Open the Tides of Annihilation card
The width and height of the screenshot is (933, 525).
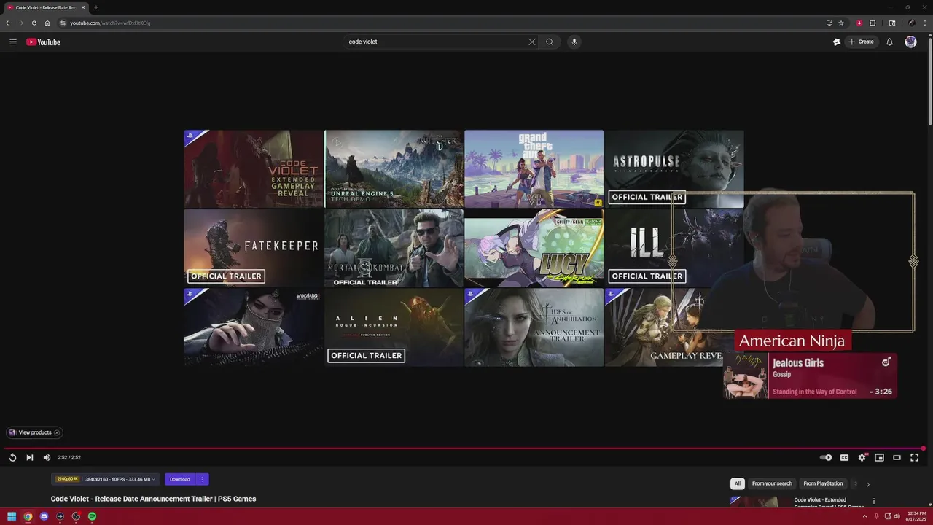pyautogui.click(x=534, y=327)
